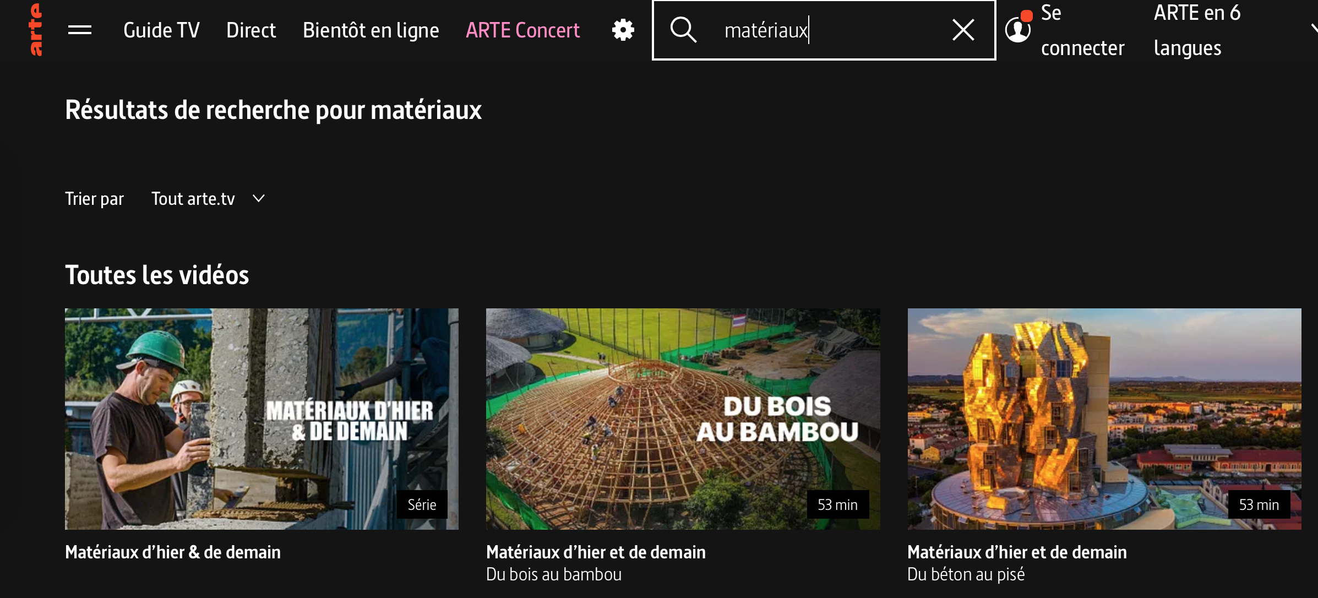The width and height of the screenshot is (1318, 598).
Task: Open Bientôt en ligne section
Action: tap(371, 30)
